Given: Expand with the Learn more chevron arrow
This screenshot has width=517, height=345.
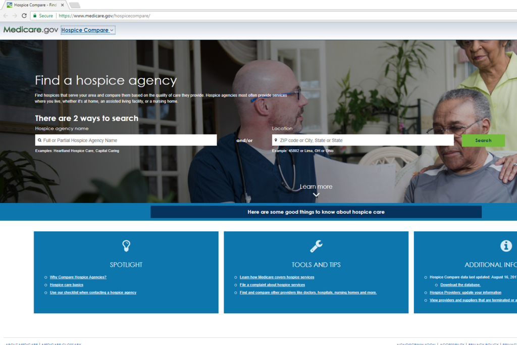Looking at the screenshot, I should (316, 194).
